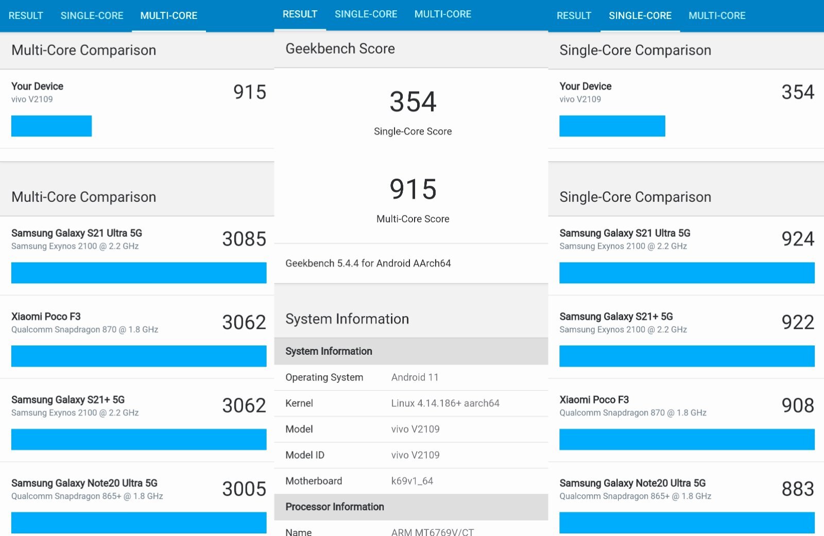Image resolution: width=824 pixels, height=536 pixels.
Task: Select SINGLE-CORE tab in right panel
Action: (x=640, y=15)
